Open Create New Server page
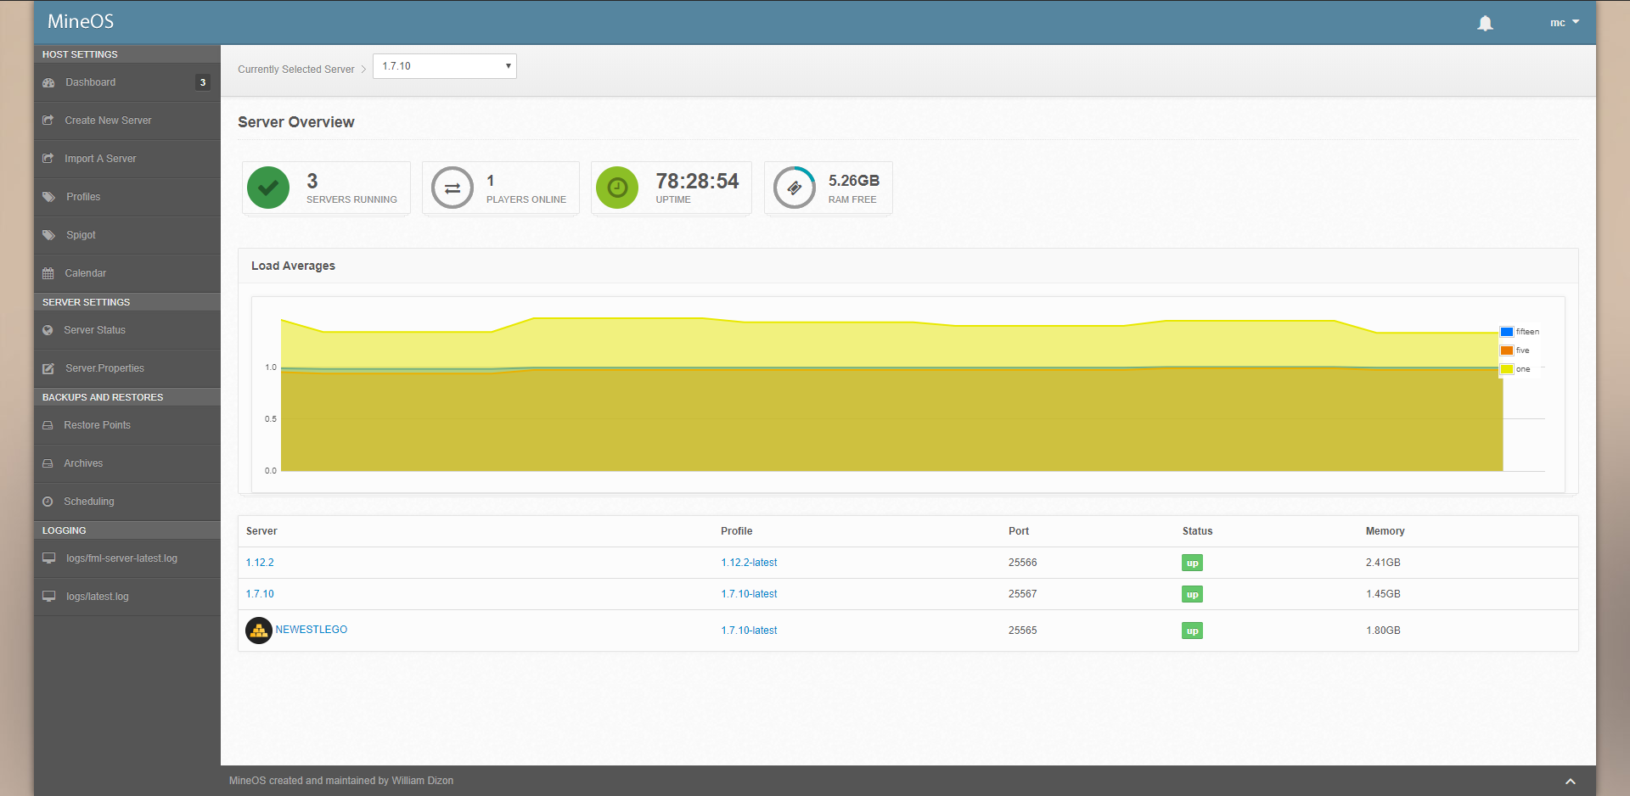Screen dimensions: 1630x796 coord(108,121)
